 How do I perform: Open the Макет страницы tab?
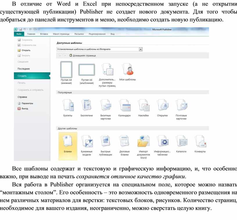(61, 34)
